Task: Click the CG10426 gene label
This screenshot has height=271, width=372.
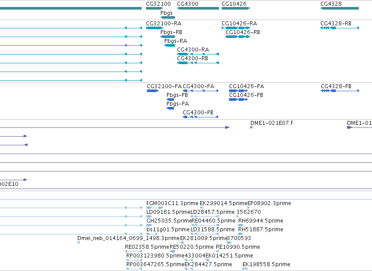Action: [x=234, y=4]
